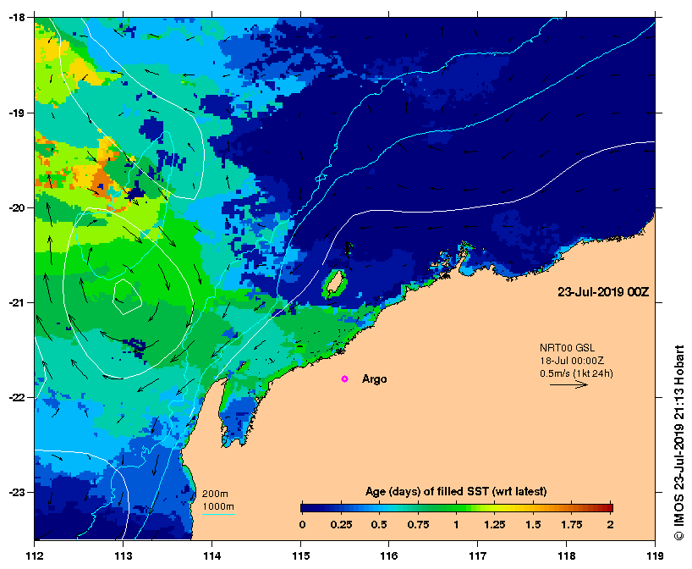Click the colorbar tick label '0.25'
This screenshot has width=692, height=569.
point(341,525)
